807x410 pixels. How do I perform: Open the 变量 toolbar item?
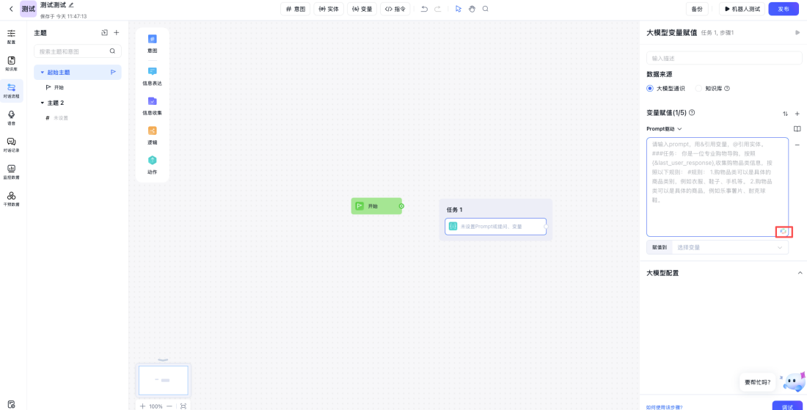pos(362,9)
